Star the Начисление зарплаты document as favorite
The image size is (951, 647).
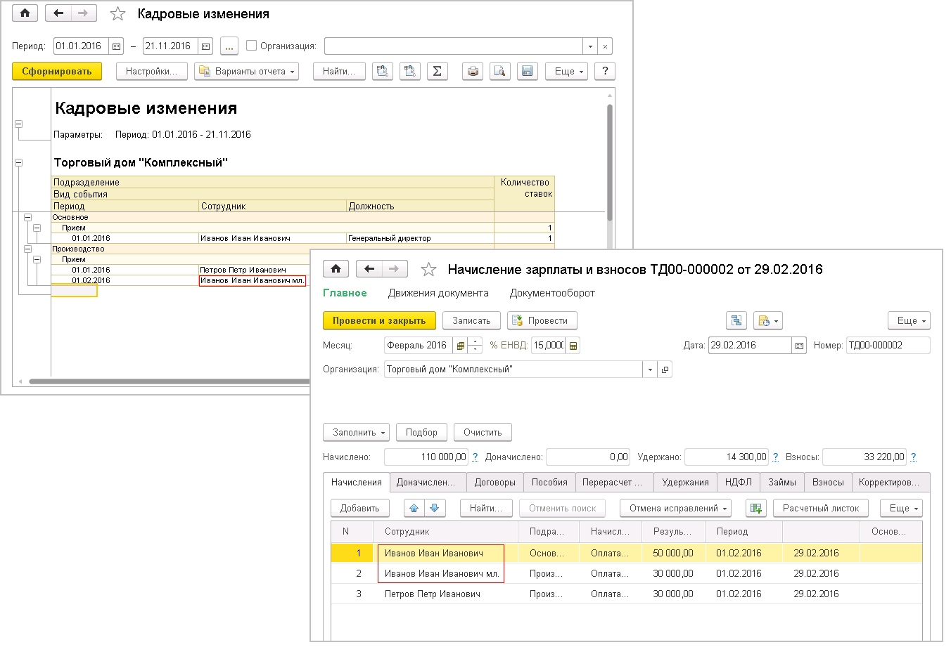point(428,270)
